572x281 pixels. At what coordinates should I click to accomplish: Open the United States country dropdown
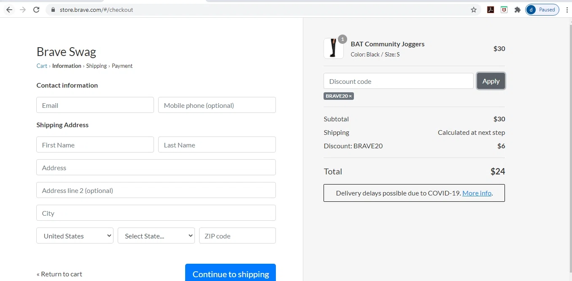pyautogui.click(x=75, y=236)
